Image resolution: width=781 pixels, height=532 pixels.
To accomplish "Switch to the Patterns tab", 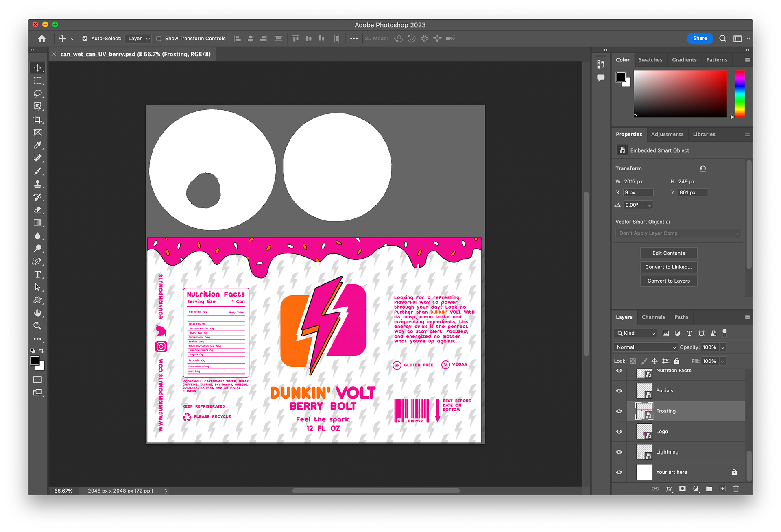I will pyautogui.click(x=717, y=60).
